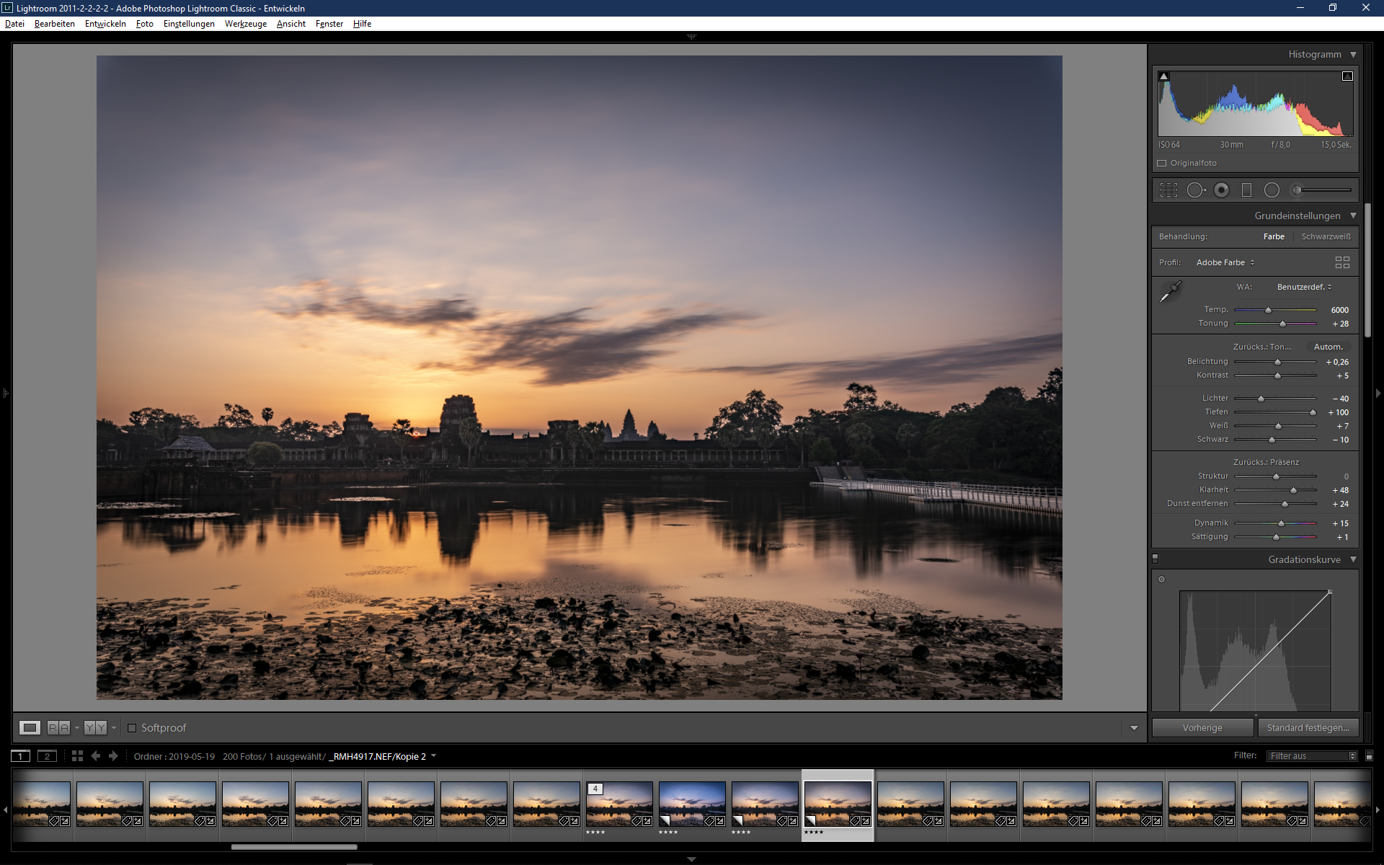Select the Crop Overlay tool
The width and height of the screenshot is (1384, 865).
point(1168,190)
